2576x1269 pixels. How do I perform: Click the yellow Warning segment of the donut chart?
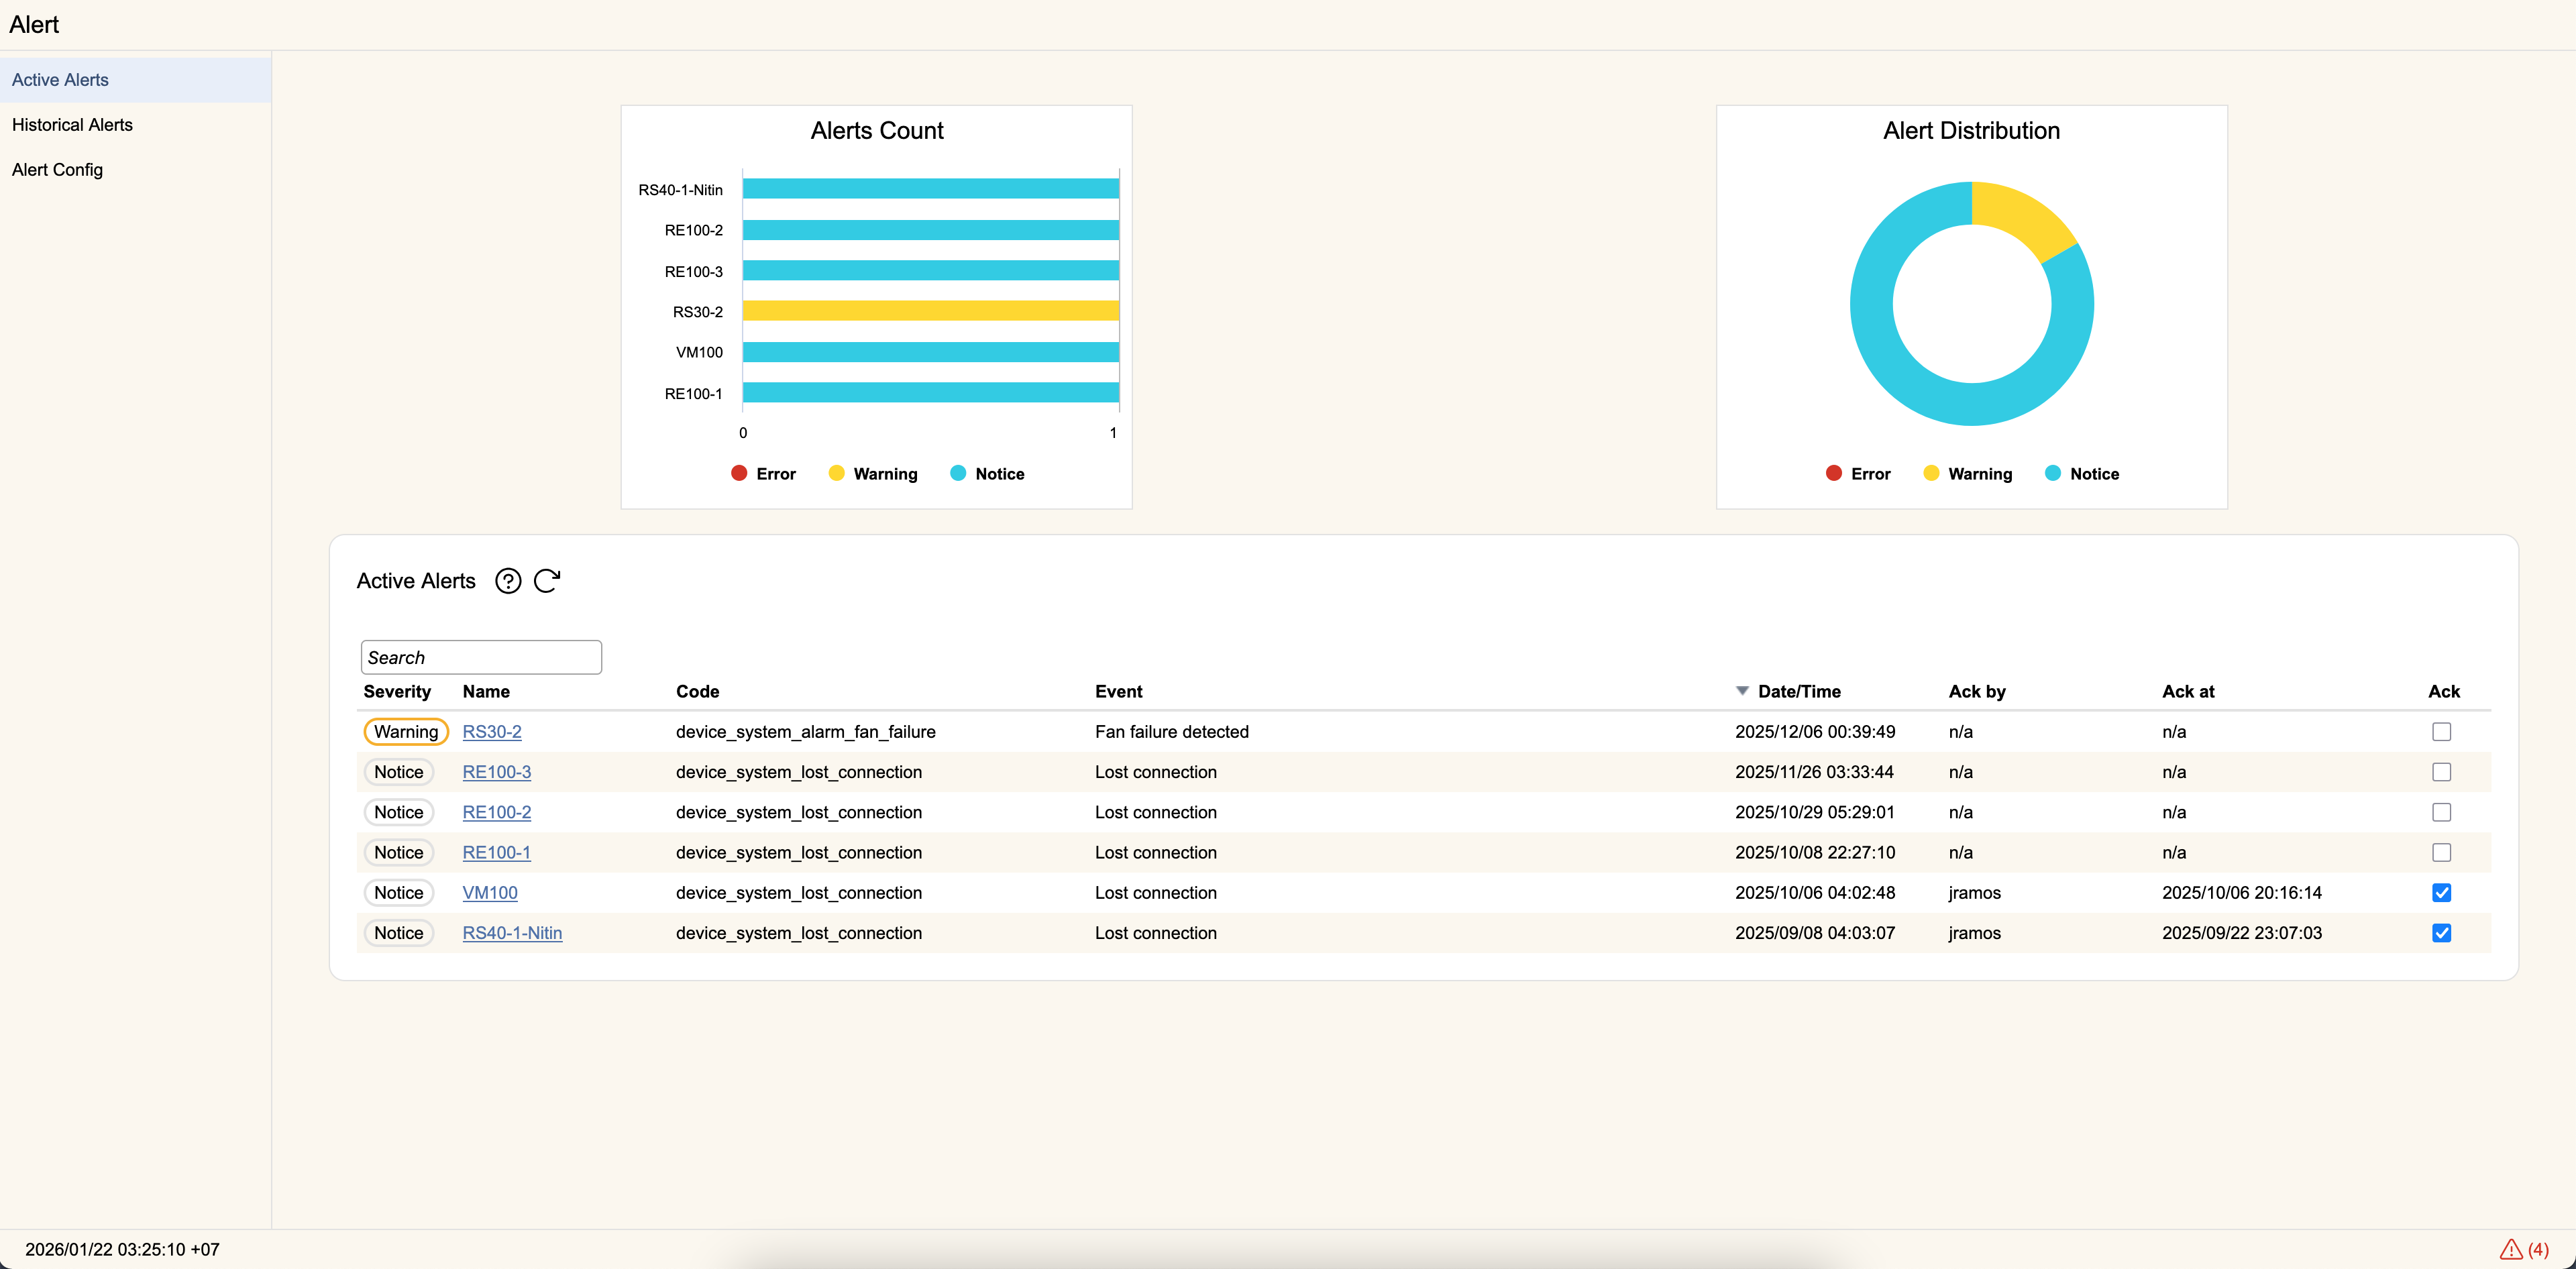click(x=2023, y=217)
